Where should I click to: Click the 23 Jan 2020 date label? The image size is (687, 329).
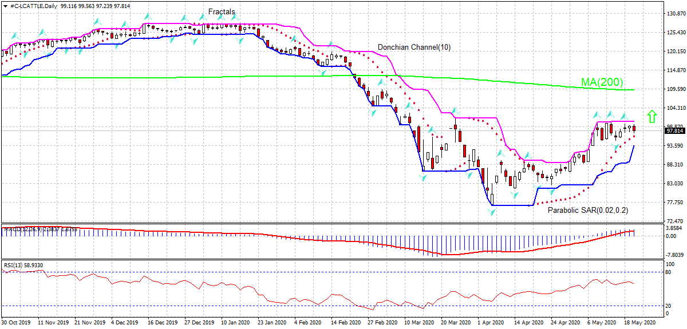(x=271, y=323)
